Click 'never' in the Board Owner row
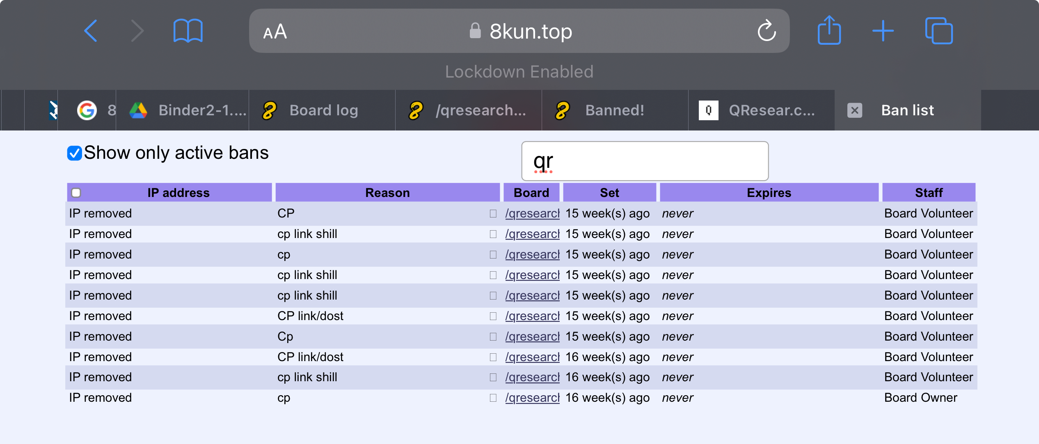The height and width of the screenshot is (444, 1039). click(x=677, y=398)
